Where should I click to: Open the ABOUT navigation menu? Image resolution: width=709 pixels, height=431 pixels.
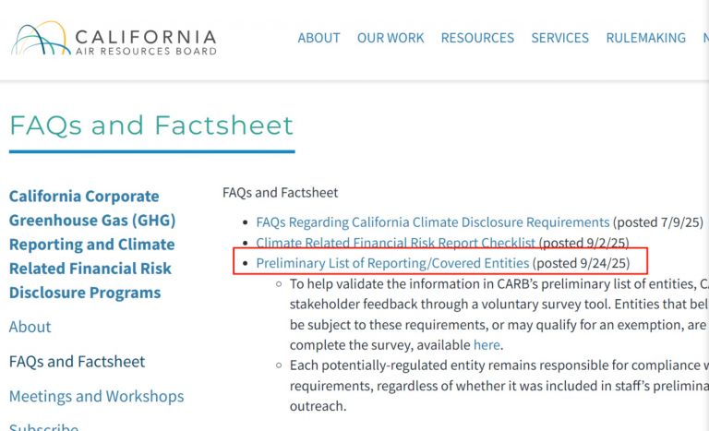318,38
